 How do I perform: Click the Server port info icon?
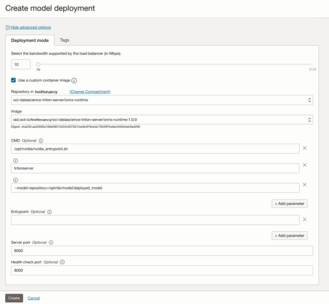(51, 243)
